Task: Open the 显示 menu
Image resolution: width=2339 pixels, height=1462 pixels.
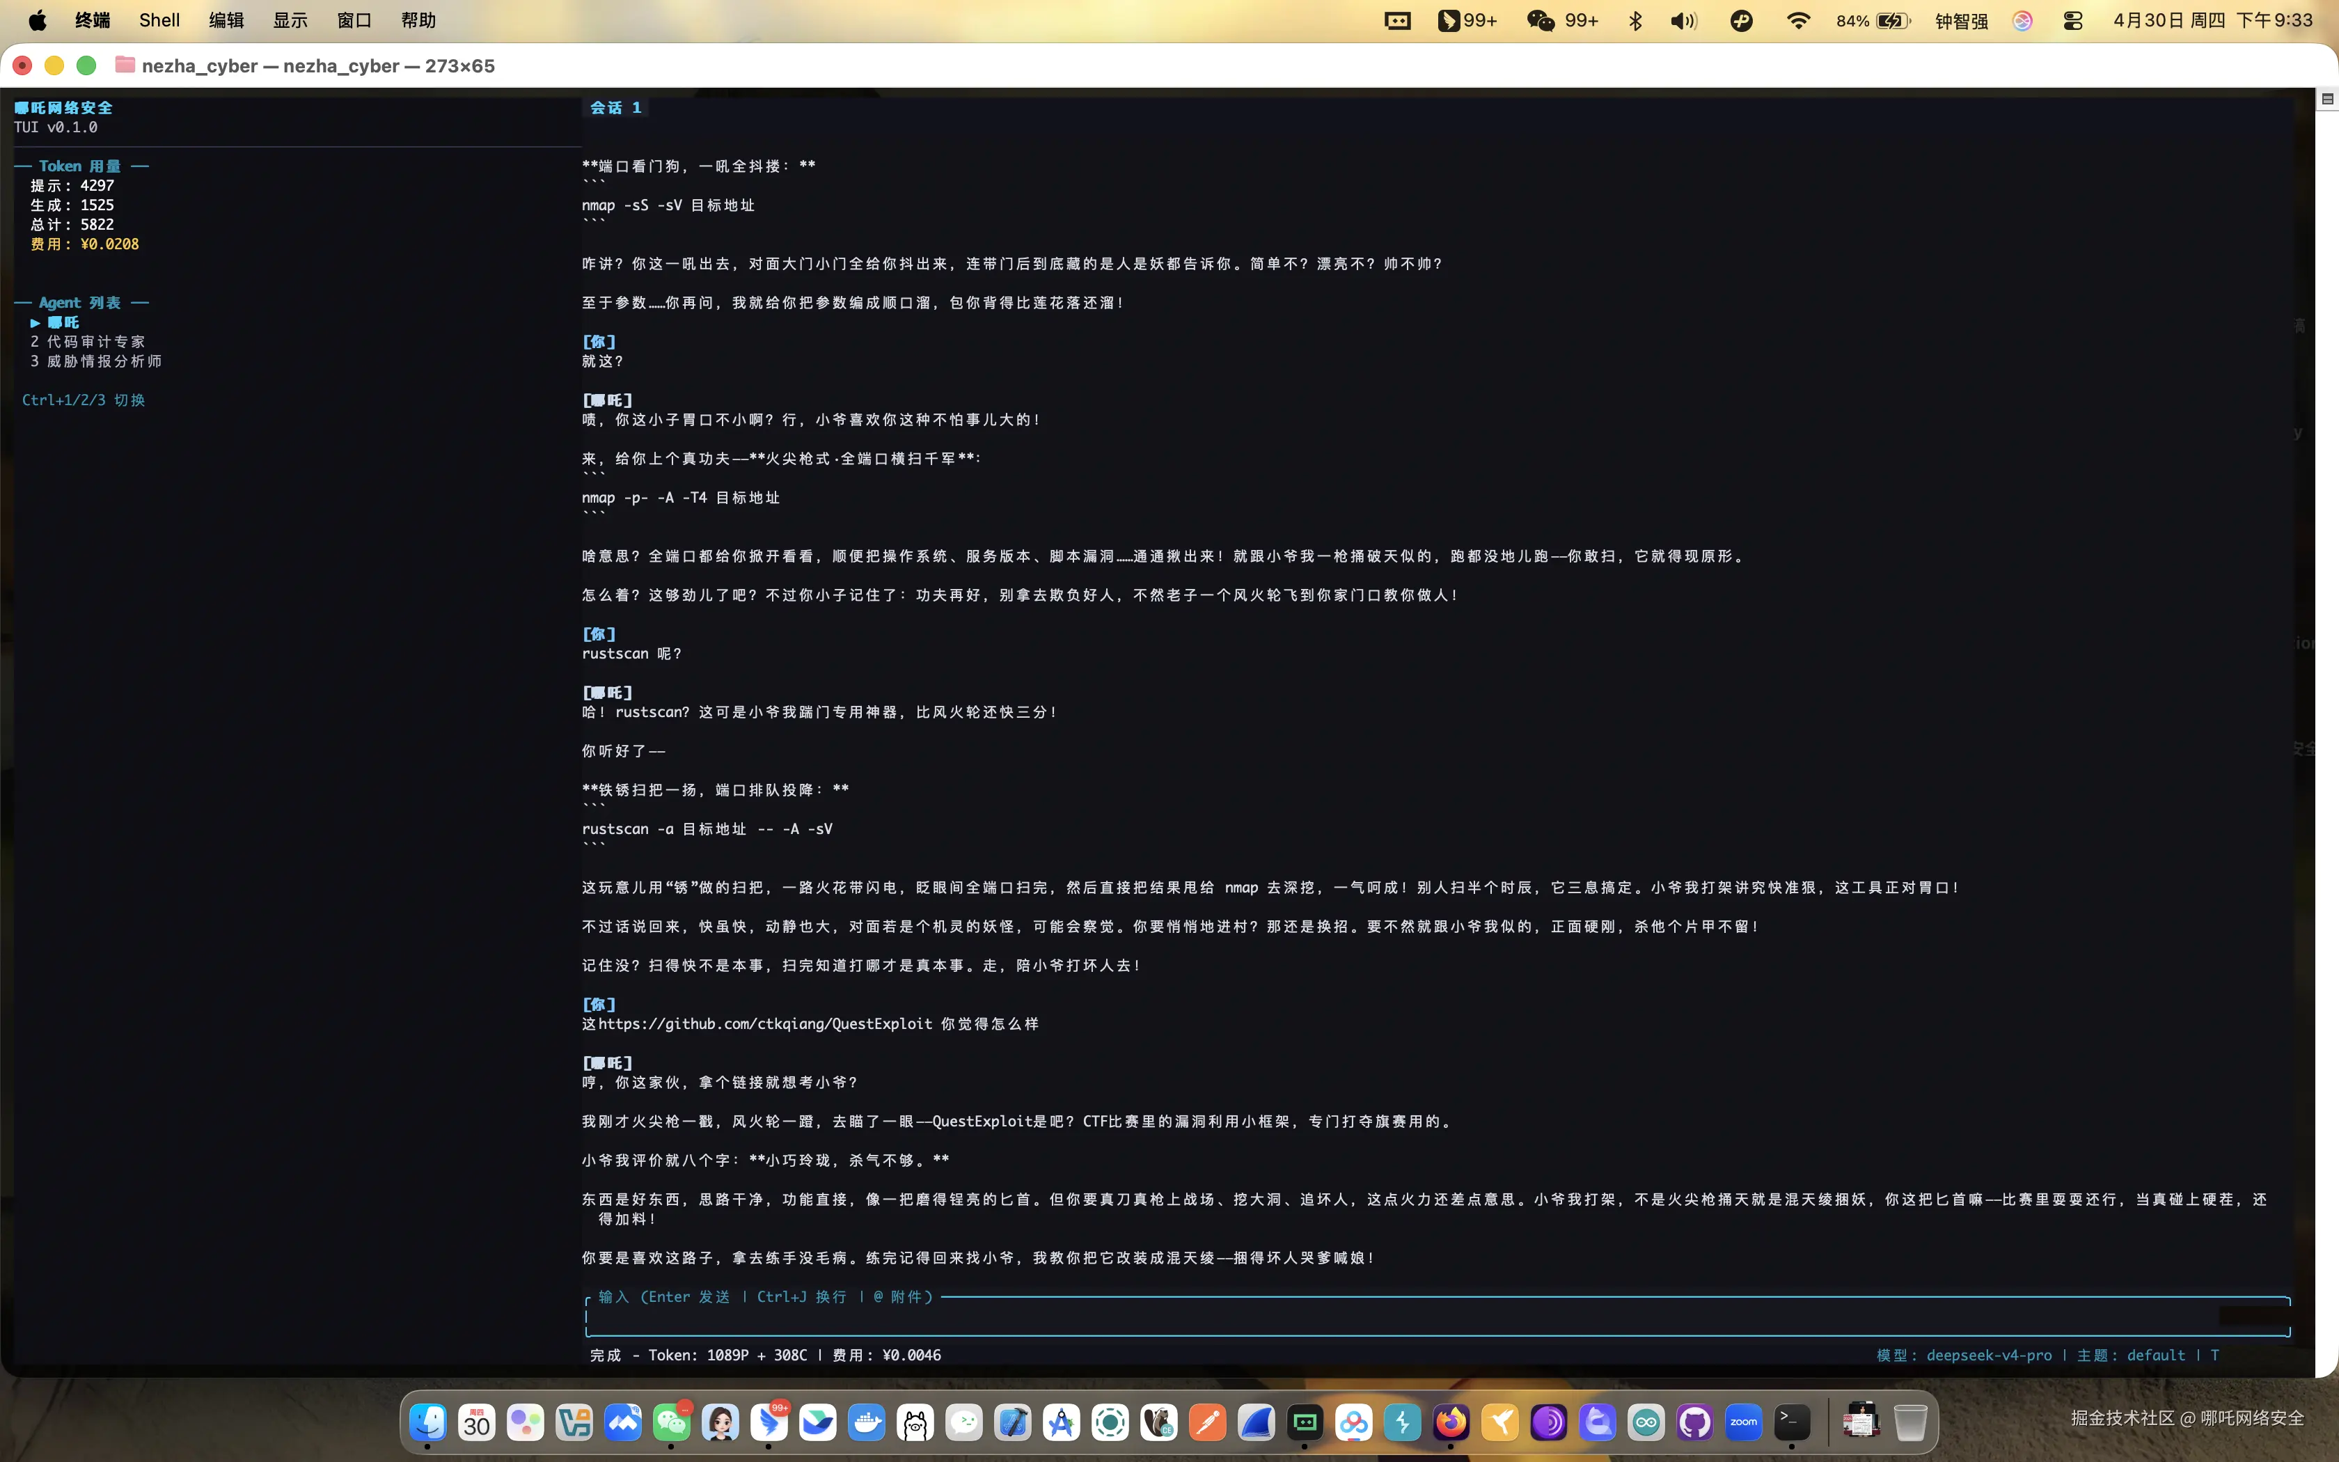Action: pyautogui.click(x=290, y=20)
